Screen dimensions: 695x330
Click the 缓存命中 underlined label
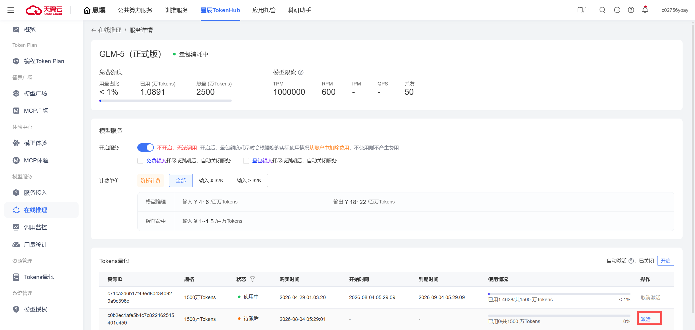[x=156, y=221]
